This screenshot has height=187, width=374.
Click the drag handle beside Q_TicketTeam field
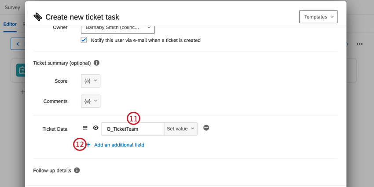coord(85,128)
